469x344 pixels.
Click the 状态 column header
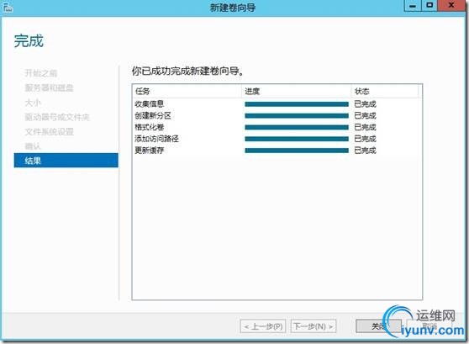coord(385,91)
